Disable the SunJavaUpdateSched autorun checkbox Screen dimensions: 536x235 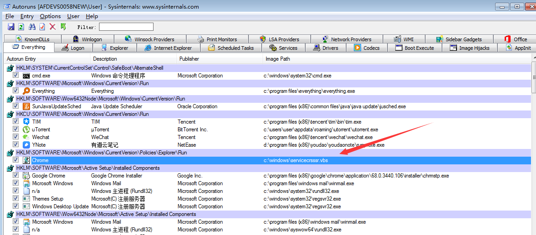[15, 106]
